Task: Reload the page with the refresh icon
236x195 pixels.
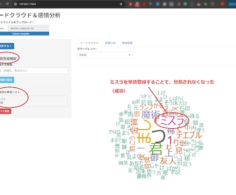Action: tap(7, 4)
